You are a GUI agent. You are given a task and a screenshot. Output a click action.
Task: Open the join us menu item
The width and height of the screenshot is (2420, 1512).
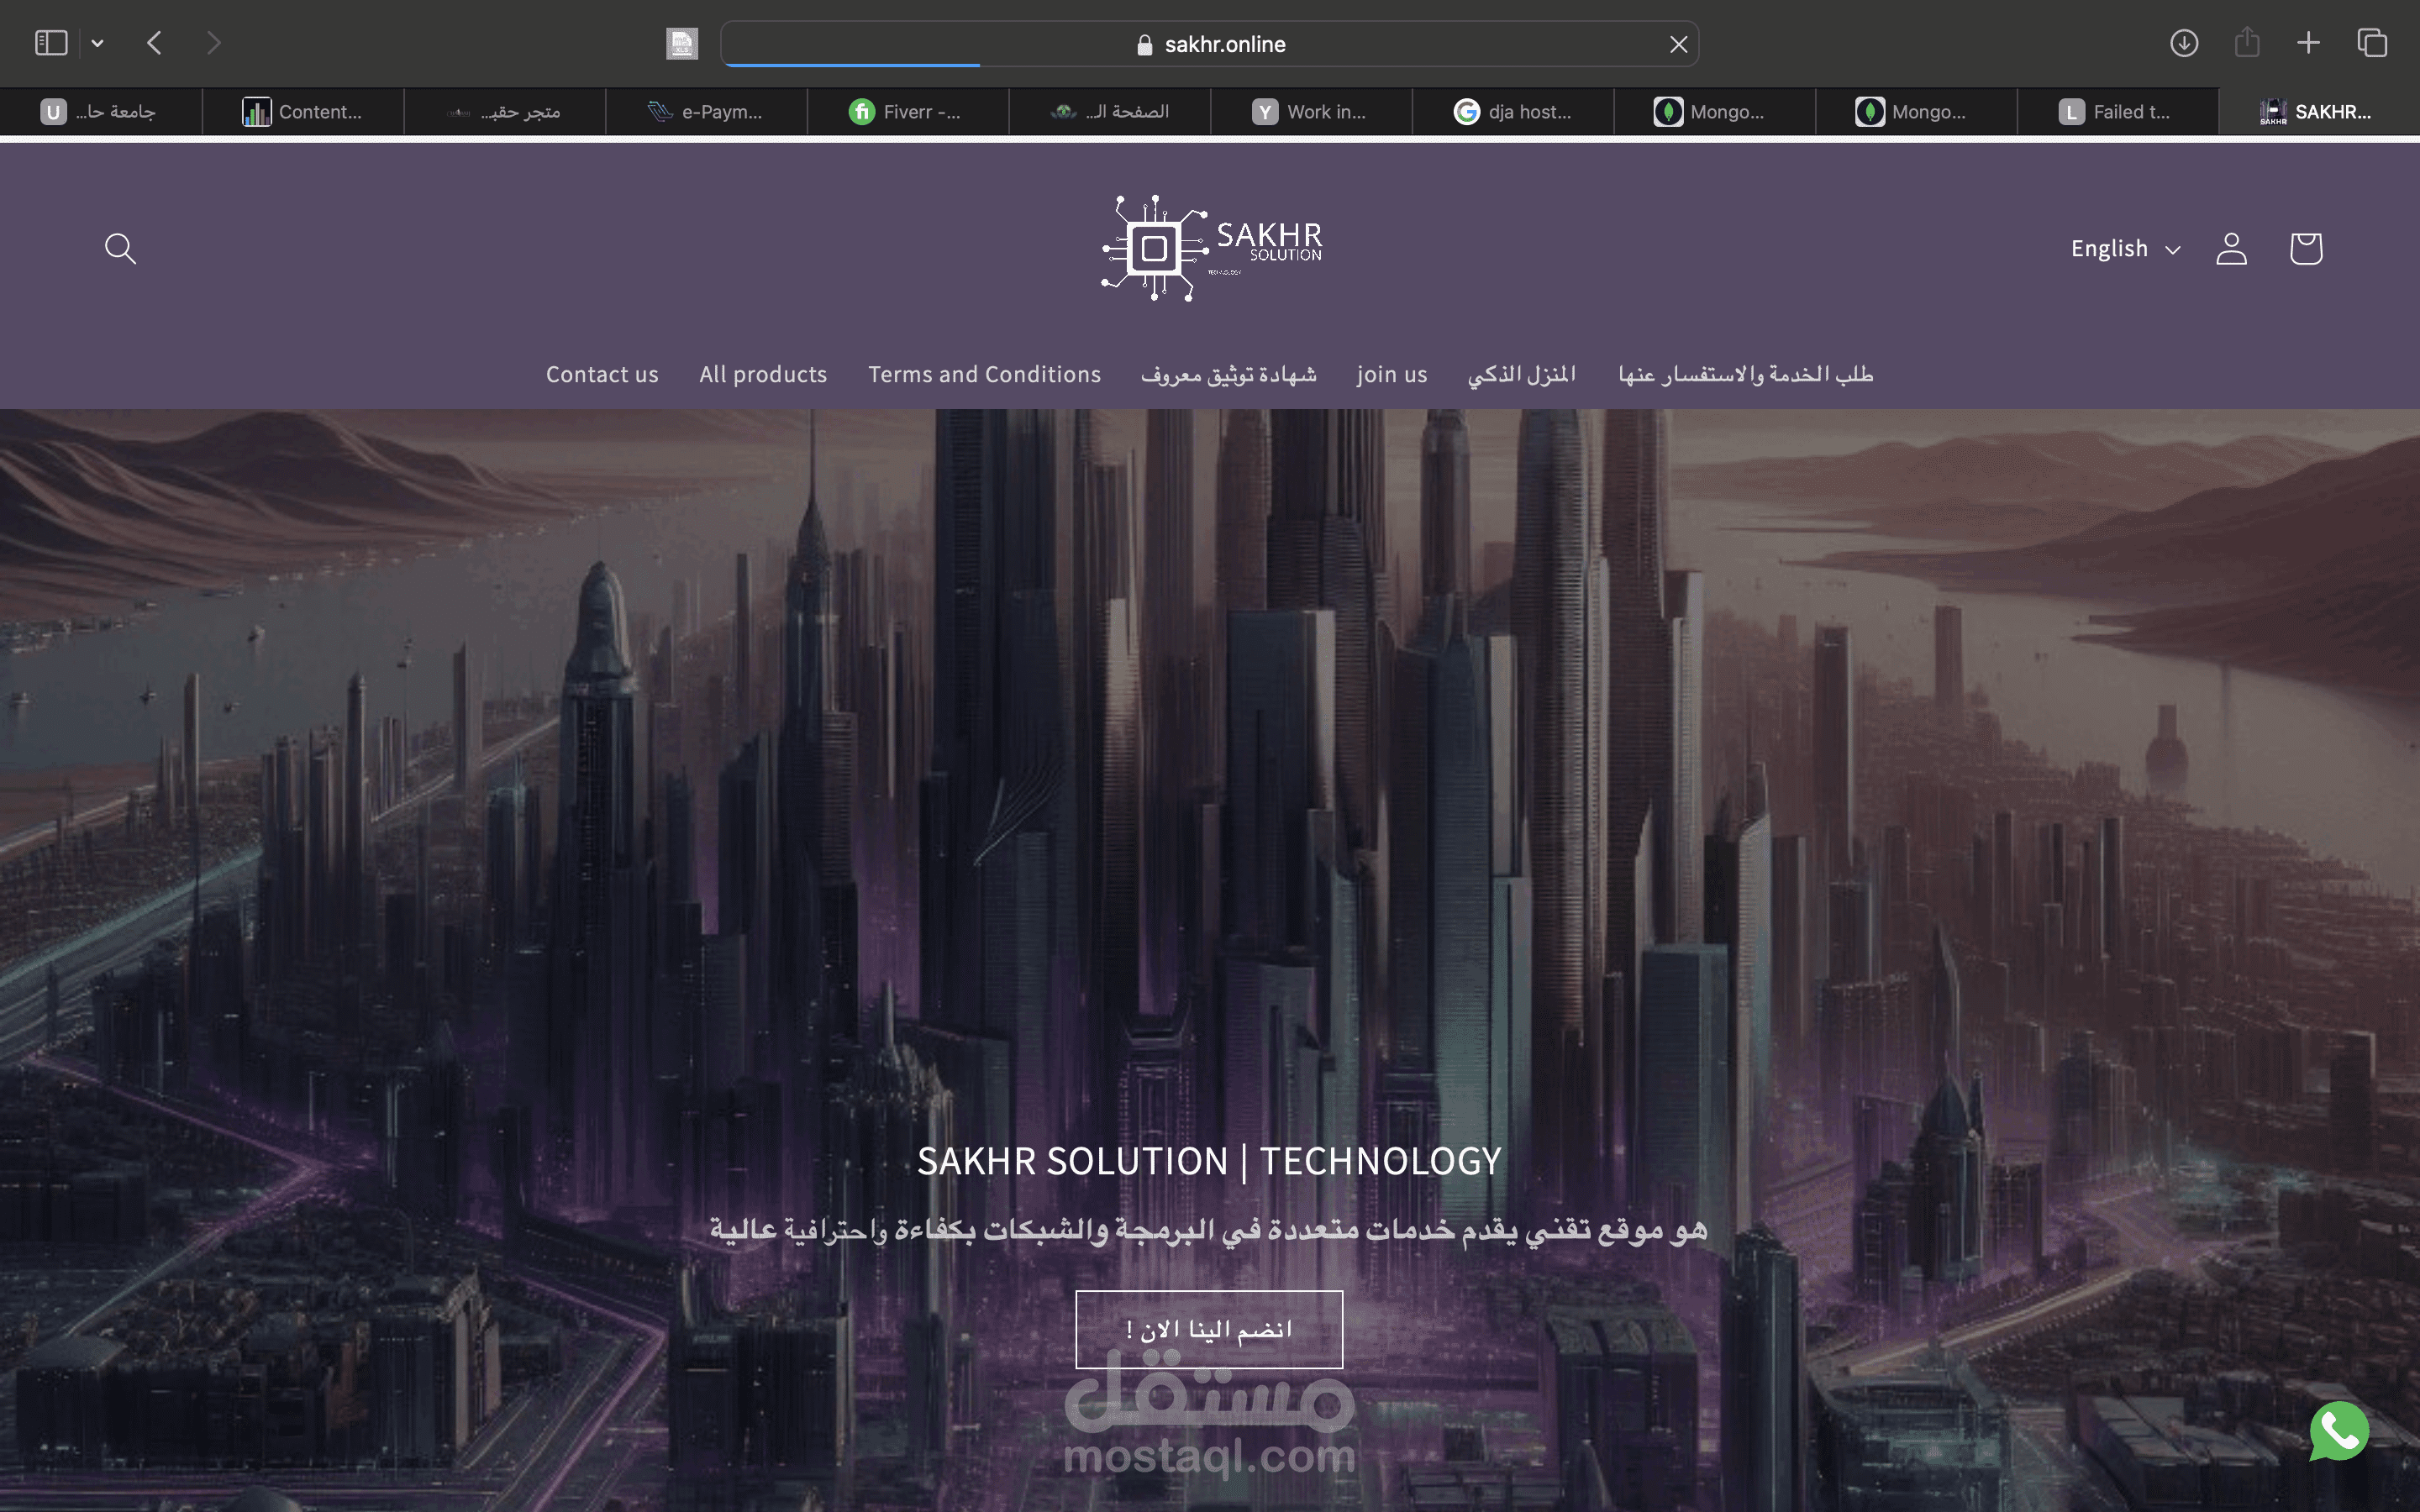pyautogui.click(x=1392, y=374)
